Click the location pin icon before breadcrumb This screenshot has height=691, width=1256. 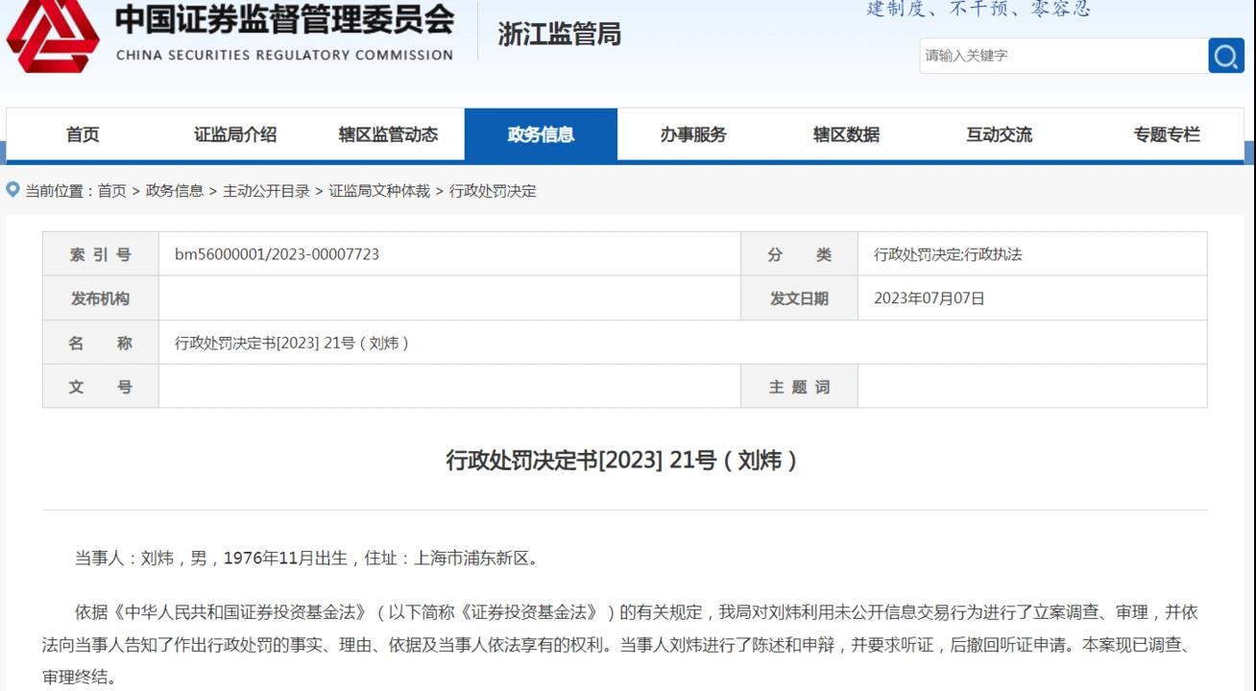[13, 190]
